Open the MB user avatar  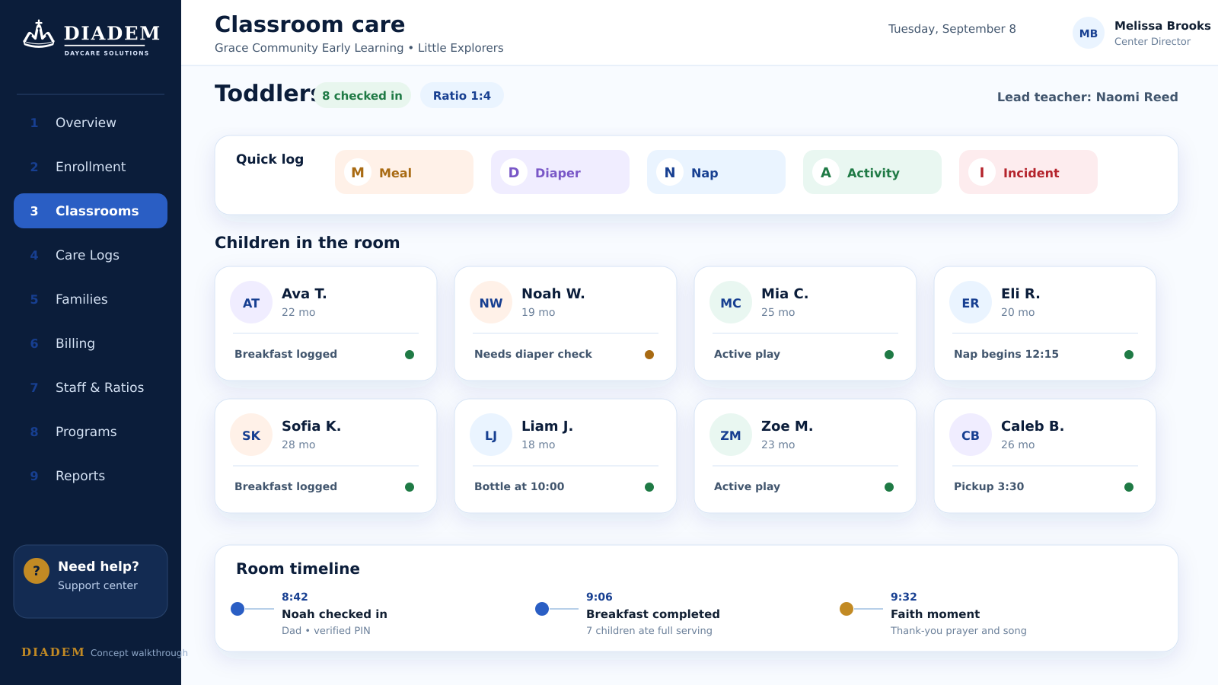point(1089,33)
